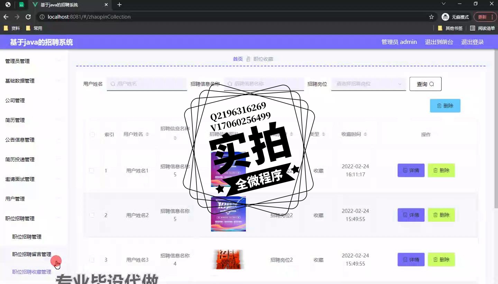This screenshot has width=498, height=284.
Task: Click the 更新 browser update button
Action: pyautogui.click(x=485, y=17)
